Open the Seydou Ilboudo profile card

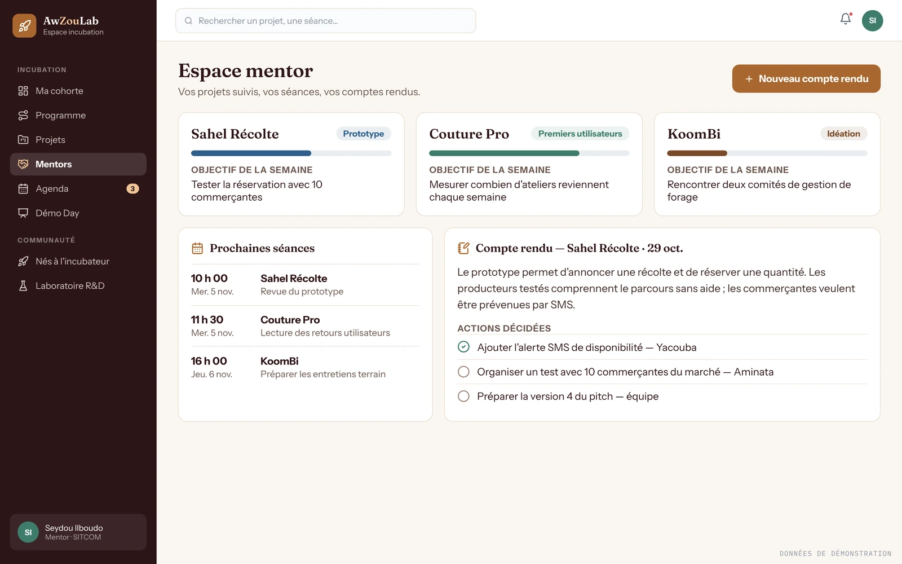(78, 532)
